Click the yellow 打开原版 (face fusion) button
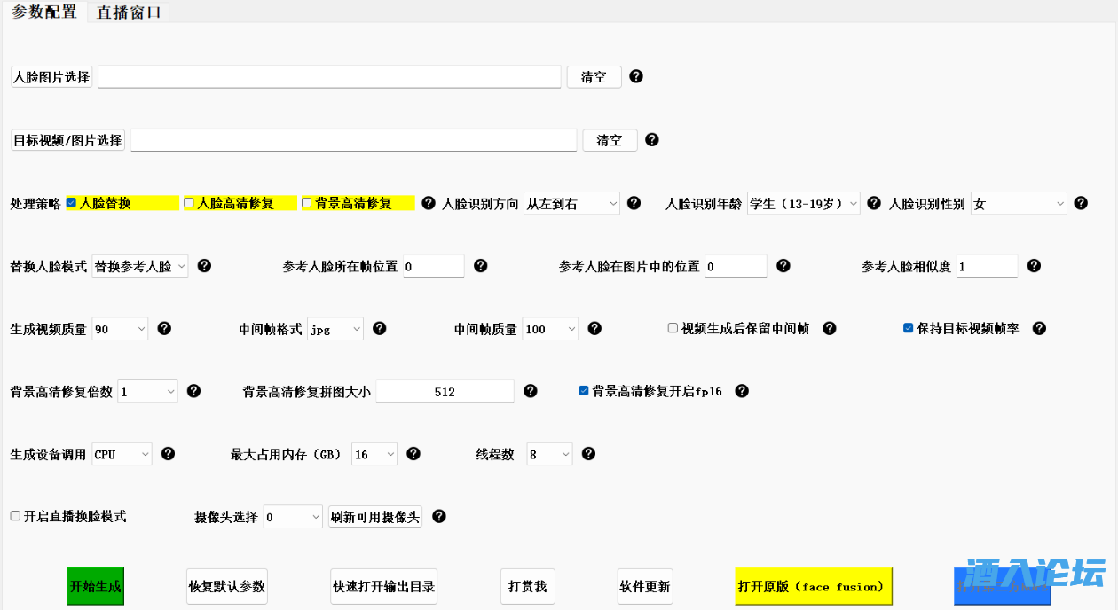Image resolution: width=1118 pixels, height=610 pixels. pos(813,587)
